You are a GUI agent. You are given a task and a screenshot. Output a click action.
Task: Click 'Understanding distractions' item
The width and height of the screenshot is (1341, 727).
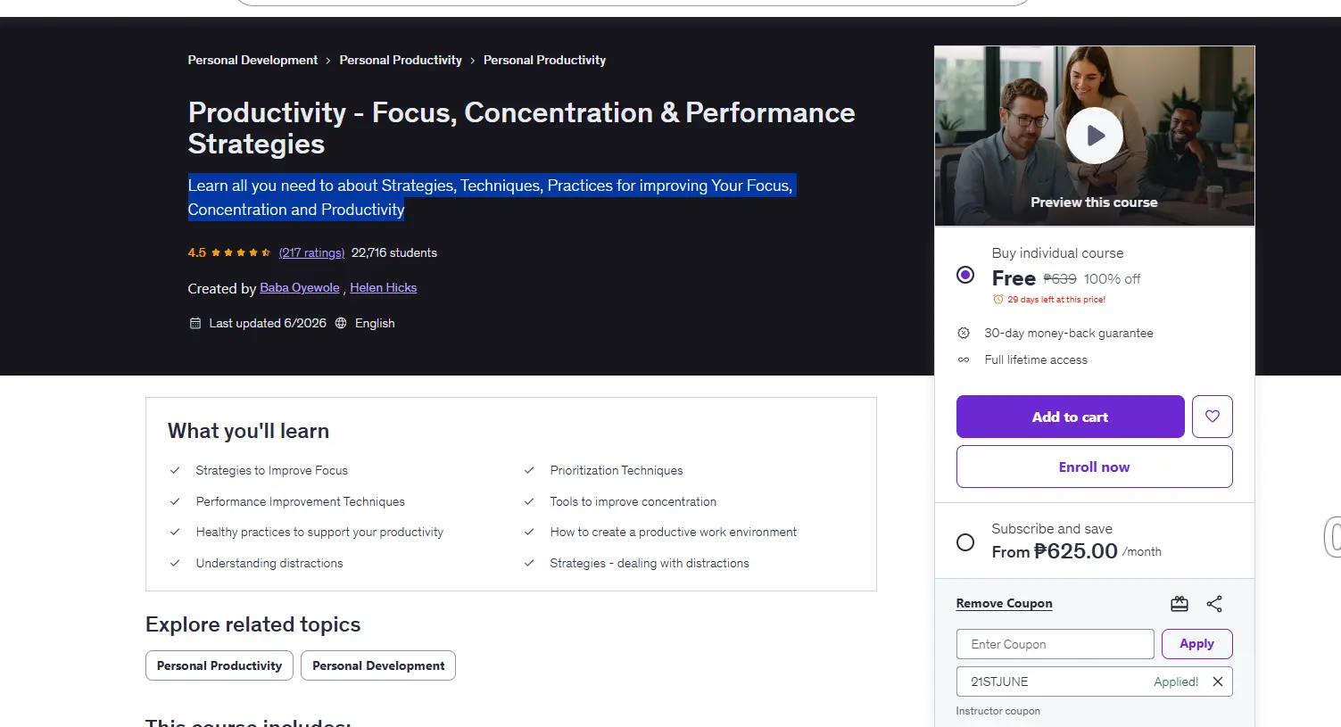pos(269,564)
